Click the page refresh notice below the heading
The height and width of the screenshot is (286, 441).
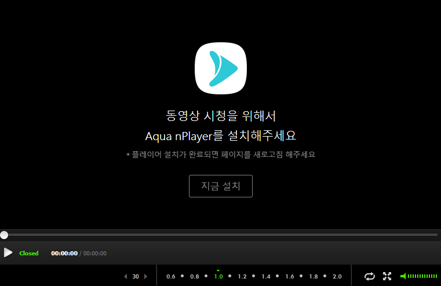coord(220,155)
